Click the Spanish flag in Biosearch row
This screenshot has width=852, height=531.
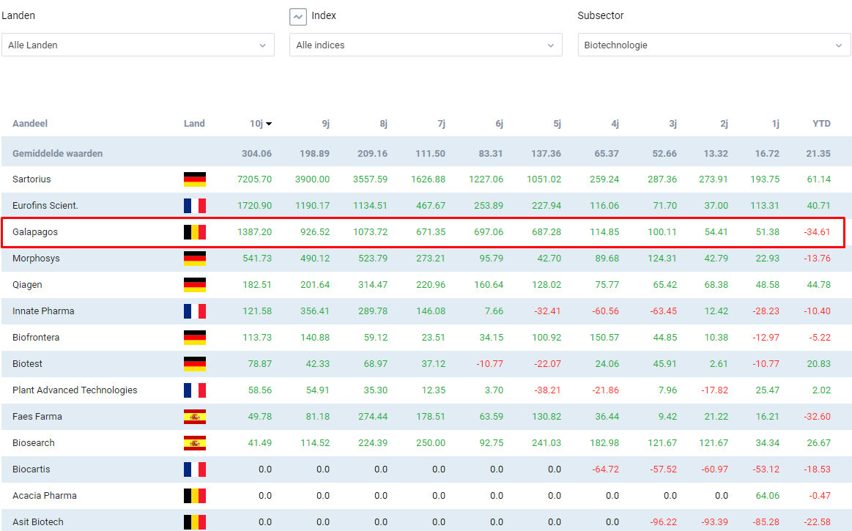(x=195, y=443)
